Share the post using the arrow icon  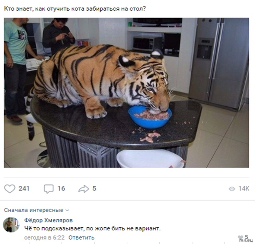[x=84, y=189]
